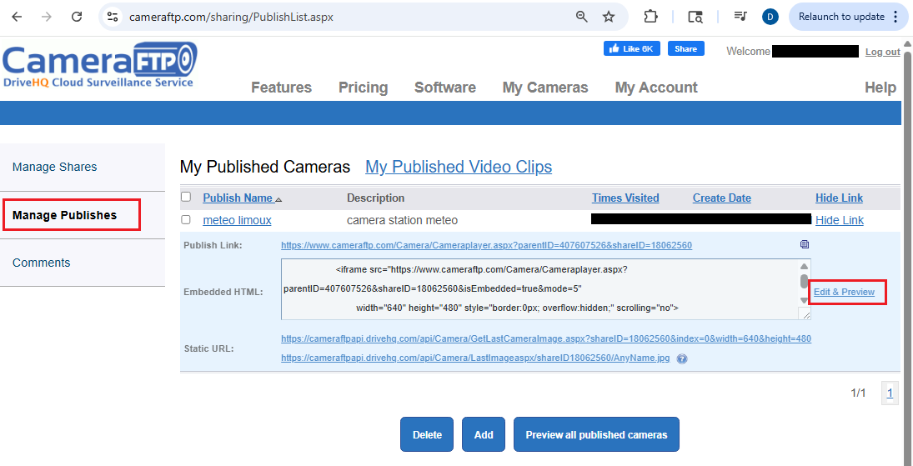Reload the page with the refresh icon
The image size is (913, 466).
[x=77, y=17]
